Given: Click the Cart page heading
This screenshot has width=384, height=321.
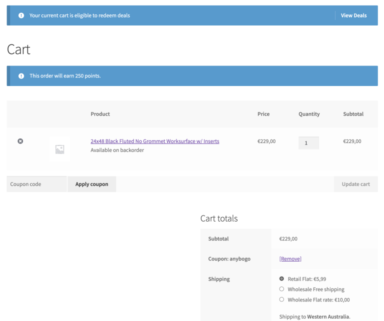Looking at the screenshot, I should coord(18,49).
